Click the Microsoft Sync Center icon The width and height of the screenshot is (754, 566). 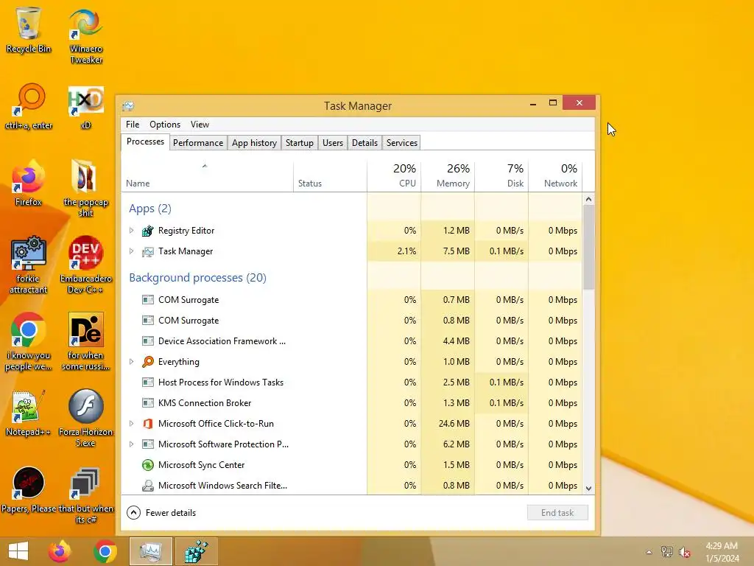(147, 466)
